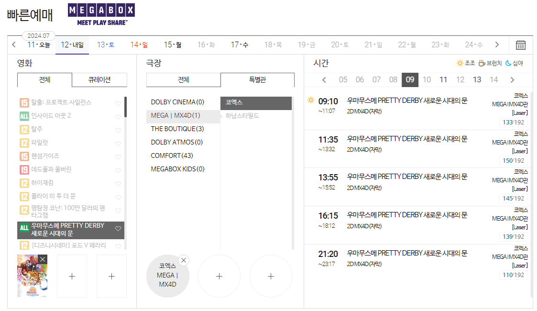Open the calendar date picker icon
The image size is (537, 311).
point(521,45)
